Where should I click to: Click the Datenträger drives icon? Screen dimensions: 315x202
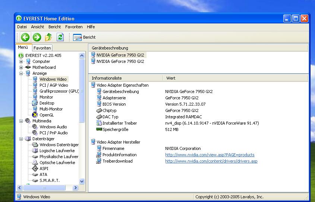coord(28,139)
